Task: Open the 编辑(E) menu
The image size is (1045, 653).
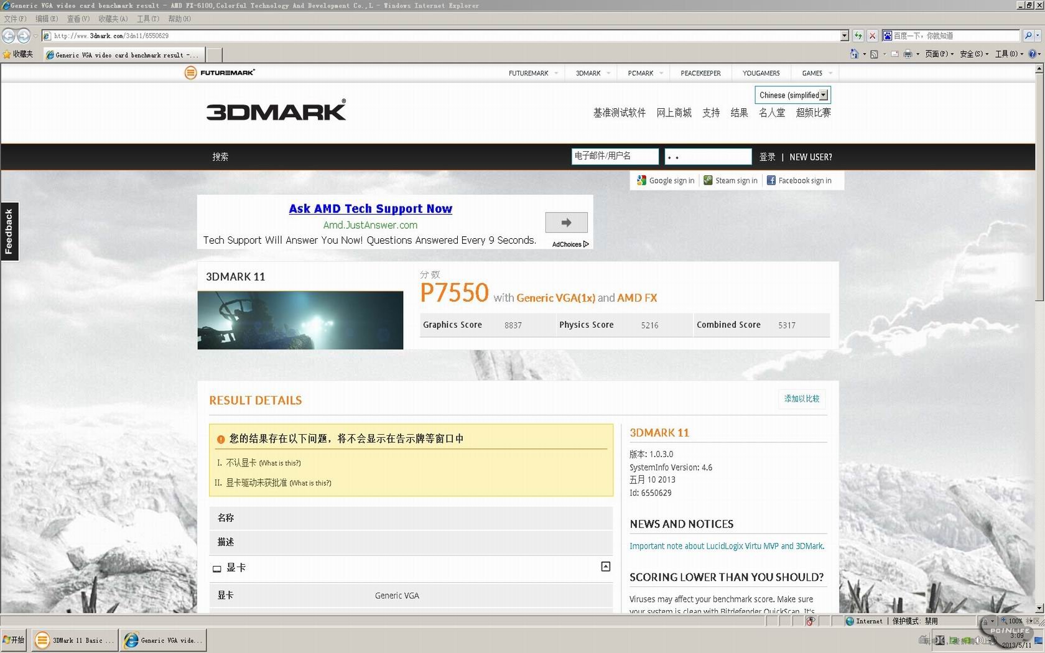Action: pyautogui.click(x=47, y=19)
